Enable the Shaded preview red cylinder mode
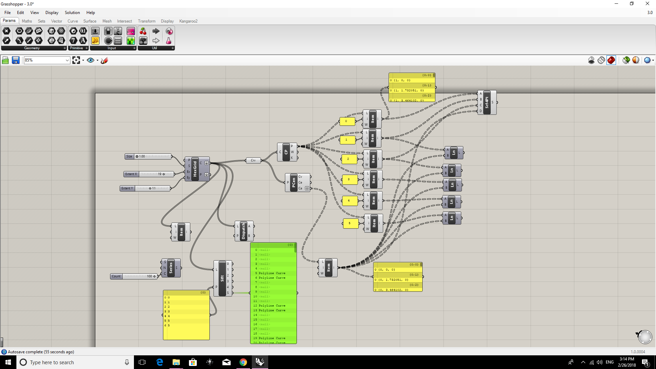 tap(611, 60)
